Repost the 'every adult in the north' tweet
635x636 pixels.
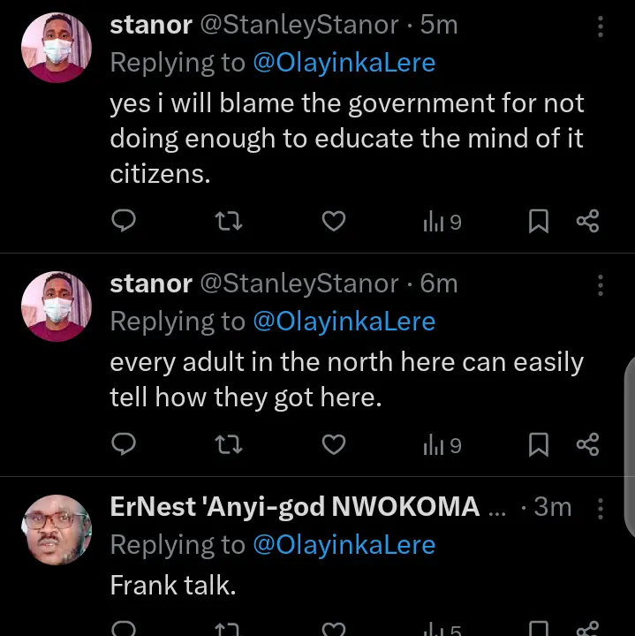click(x=229, y=444)
